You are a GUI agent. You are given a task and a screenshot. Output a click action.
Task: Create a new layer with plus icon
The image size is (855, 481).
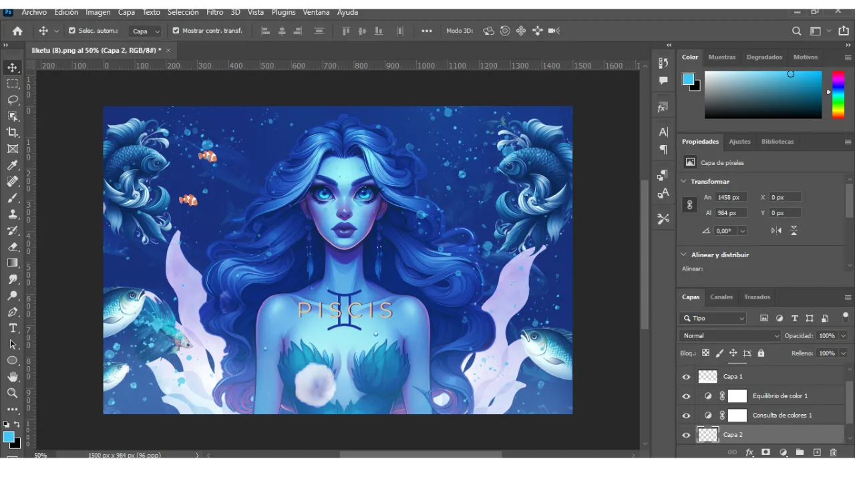tap(816, 452)
